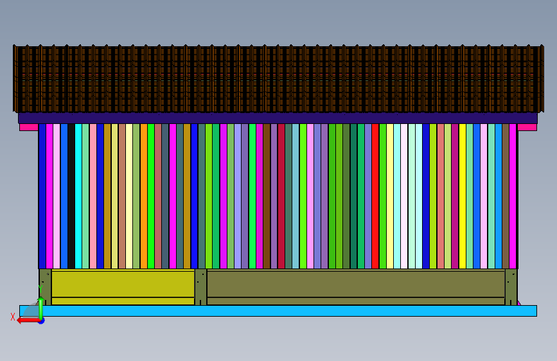
Task: Pick the bright yellow lower left panel
Action: 123,283
